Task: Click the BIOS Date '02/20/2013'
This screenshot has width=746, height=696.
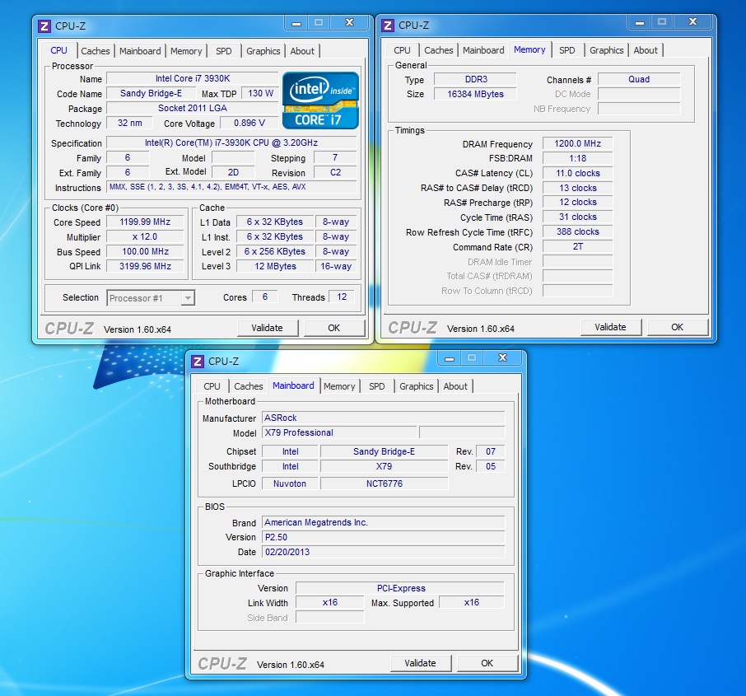Action: (x=384, y=552)
